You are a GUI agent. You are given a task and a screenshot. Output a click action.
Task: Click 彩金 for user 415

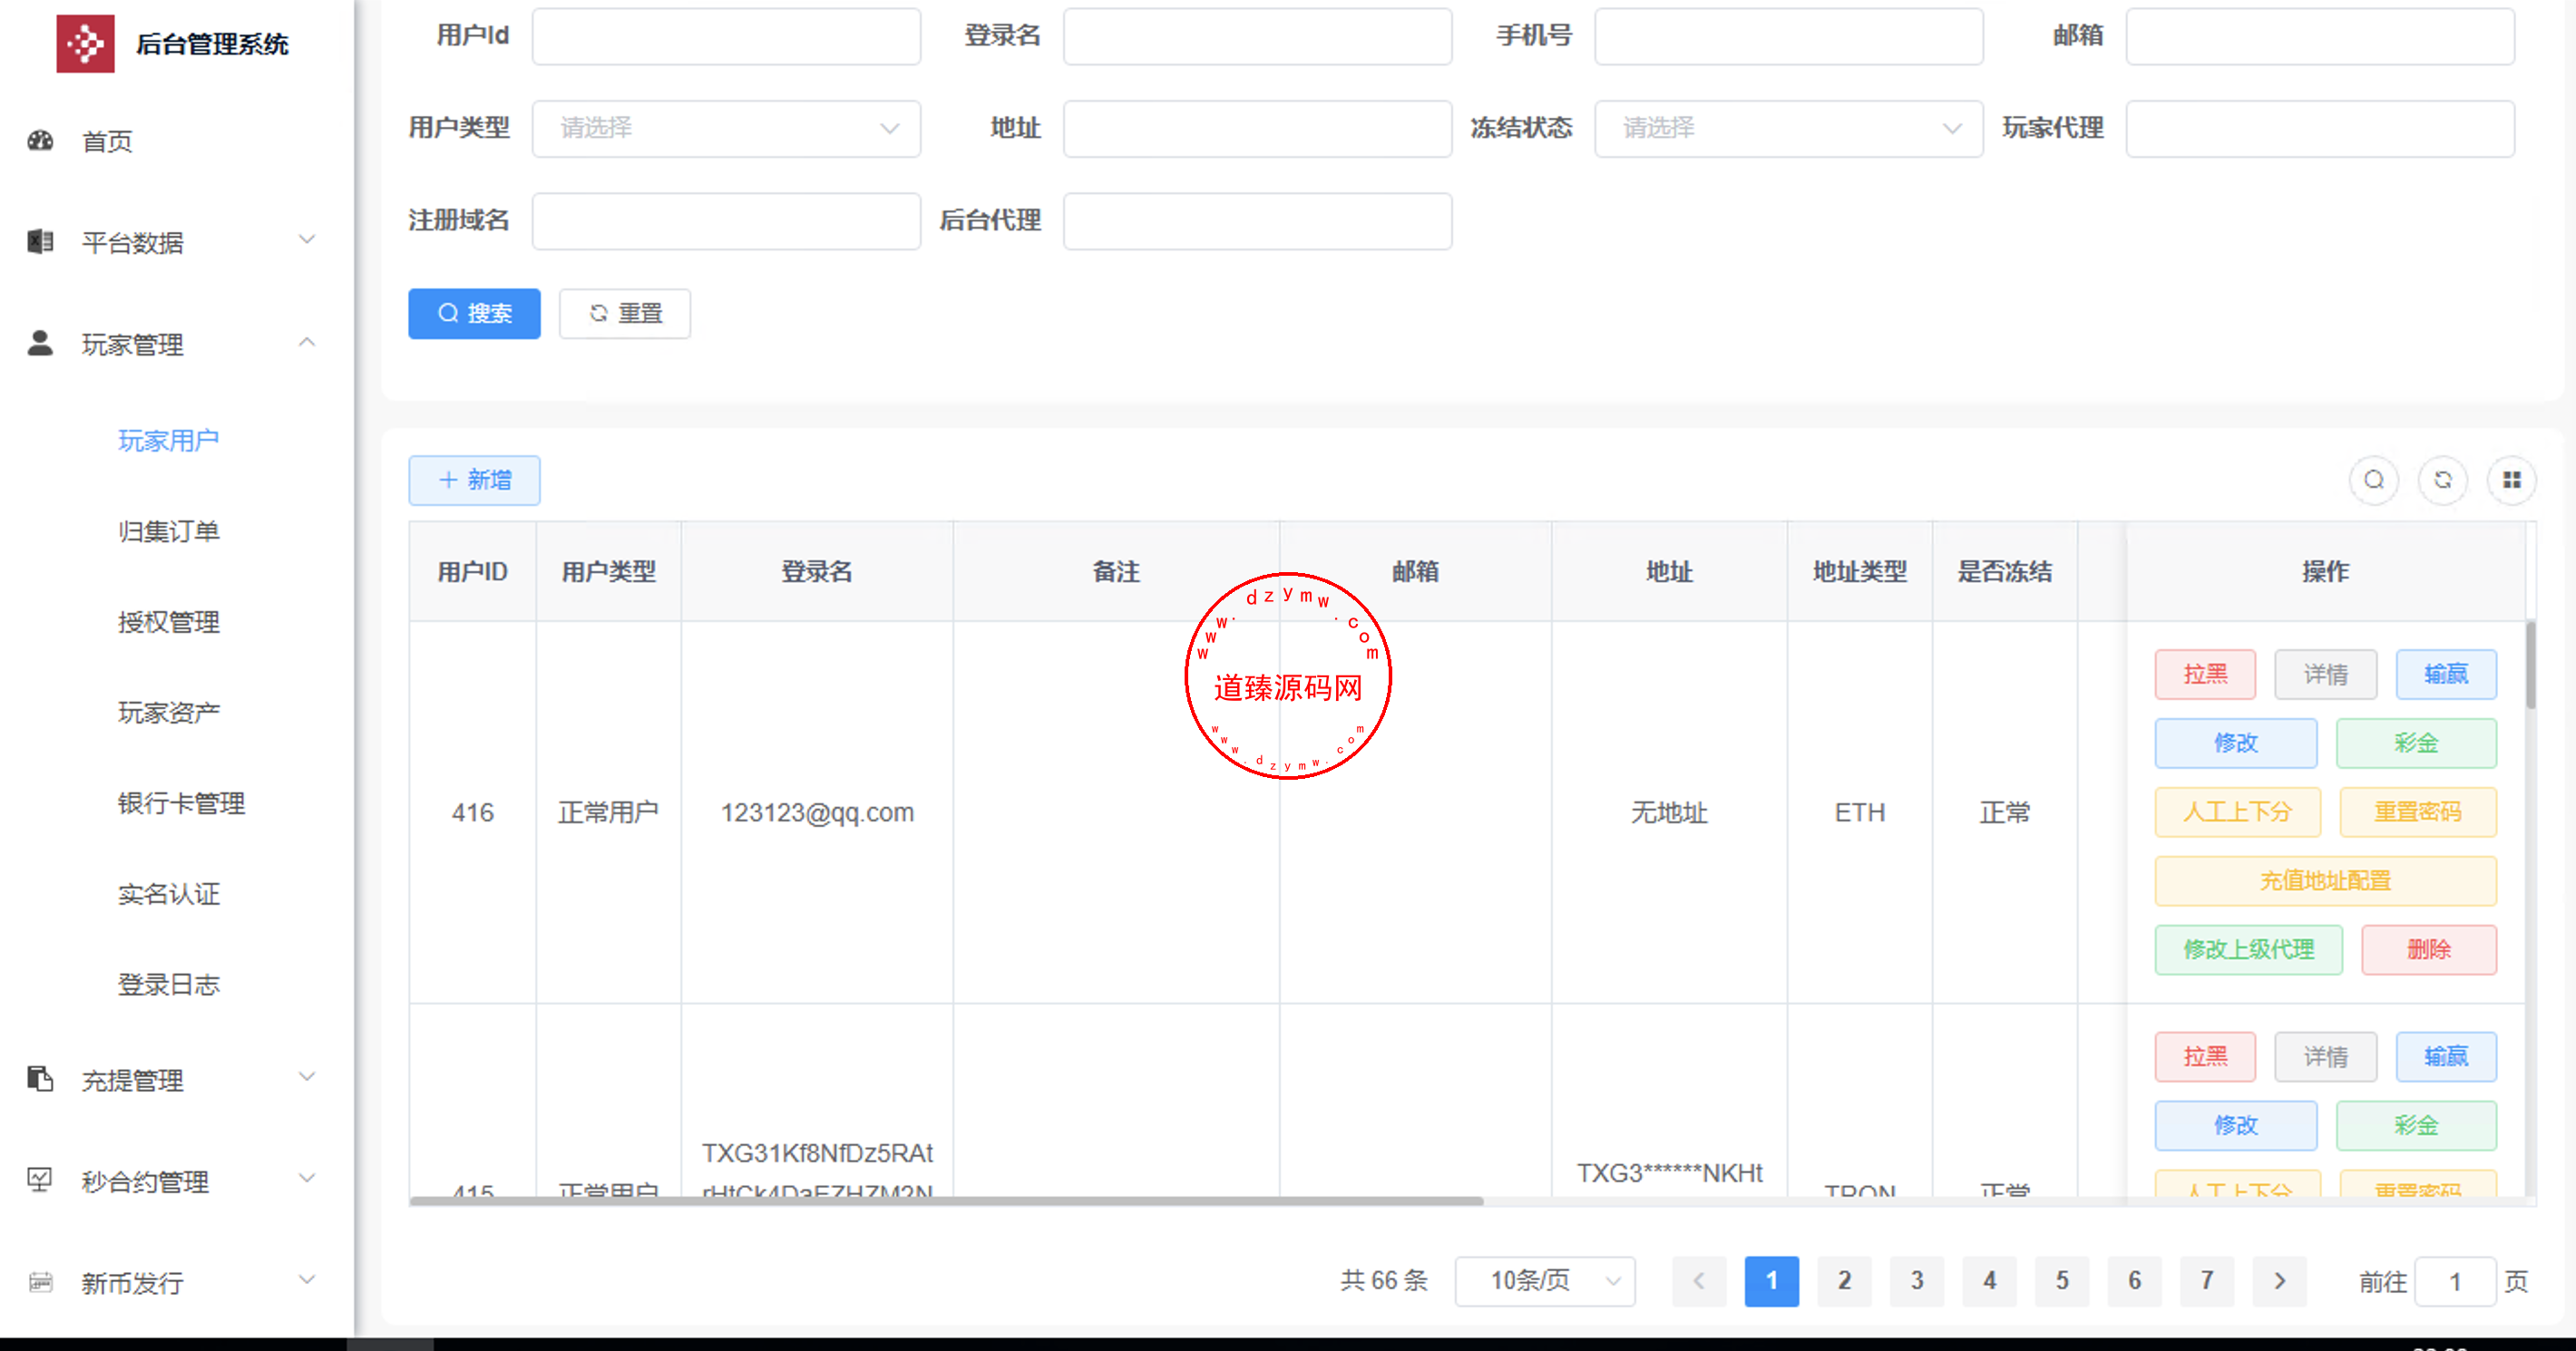click(2416, 1126)
